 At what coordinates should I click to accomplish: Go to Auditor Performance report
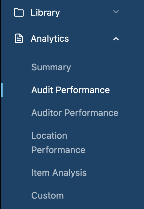coord(75,113)
